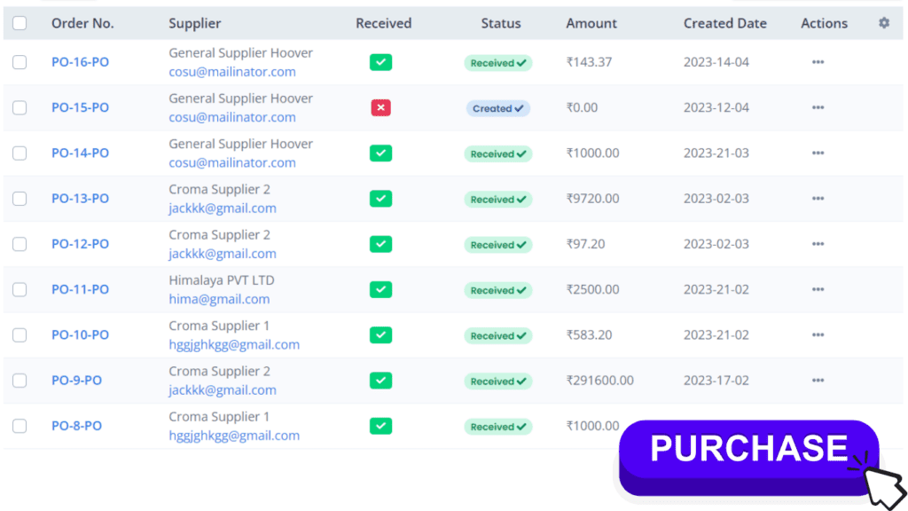
Task: Click the Created Date column header
Action: [725, 23]
